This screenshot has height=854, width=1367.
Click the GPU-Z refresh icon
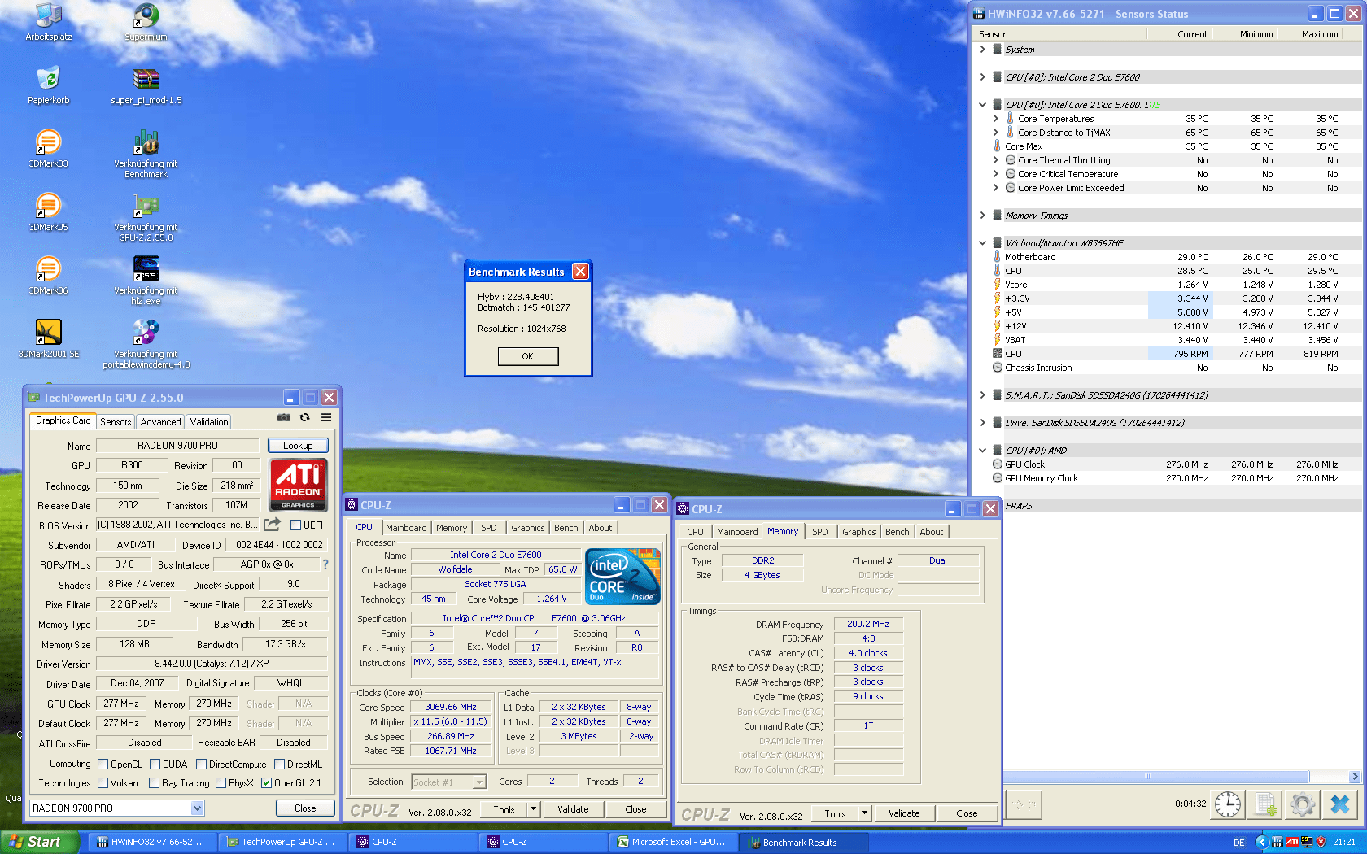[305, 417]
